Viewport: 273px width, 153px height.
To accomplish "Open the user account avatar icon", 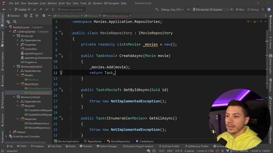I will pos(269,9).
